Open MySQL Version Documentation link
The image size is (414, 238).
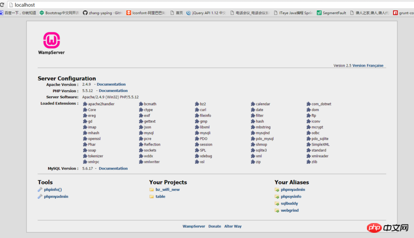pos(113,168)
